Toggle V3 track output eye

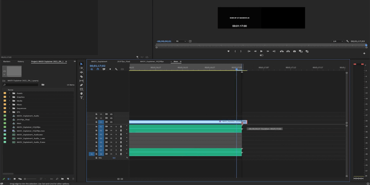click(x=111, y=114)
